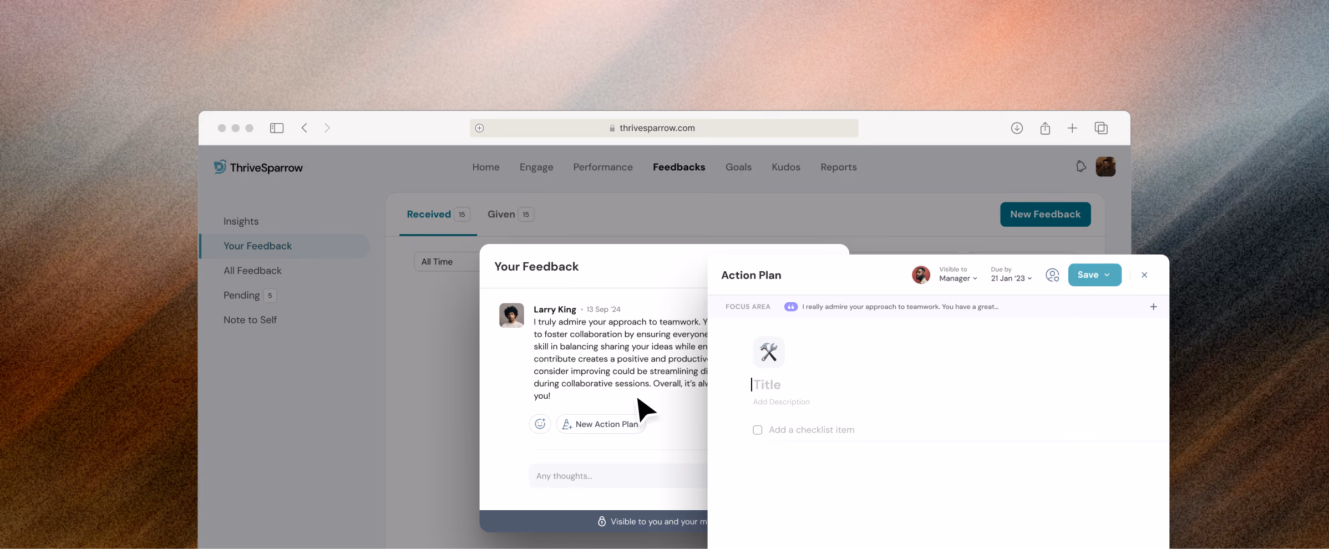Open All Feedback in the sidebar
1329x549 pixels.
coord(252,271)
